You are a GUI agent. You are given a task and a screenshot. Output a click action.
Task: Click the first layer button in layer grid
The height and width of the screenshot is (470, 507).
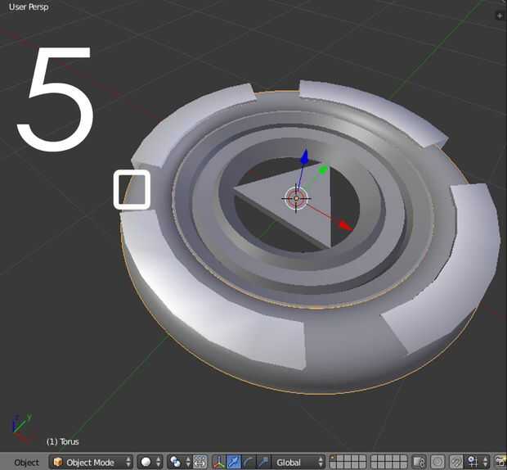click(x=334, y=459)
